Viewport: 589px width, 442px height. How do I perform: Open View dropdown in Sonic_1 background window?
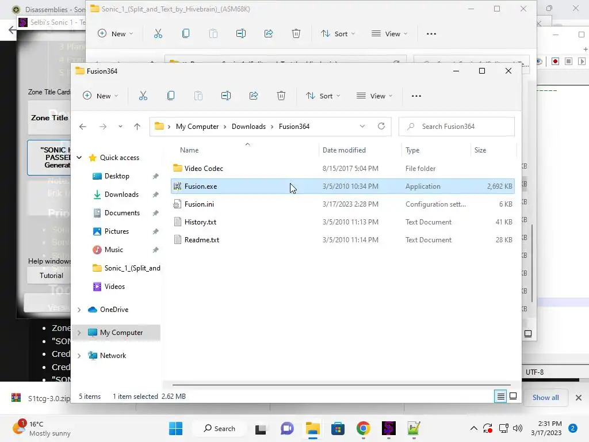click(389, 34)
